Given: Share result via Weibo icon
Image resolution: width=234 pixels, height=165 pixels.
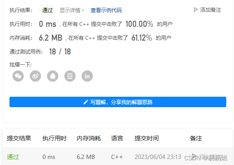Looking at the screenshot, I should point(35,76).
